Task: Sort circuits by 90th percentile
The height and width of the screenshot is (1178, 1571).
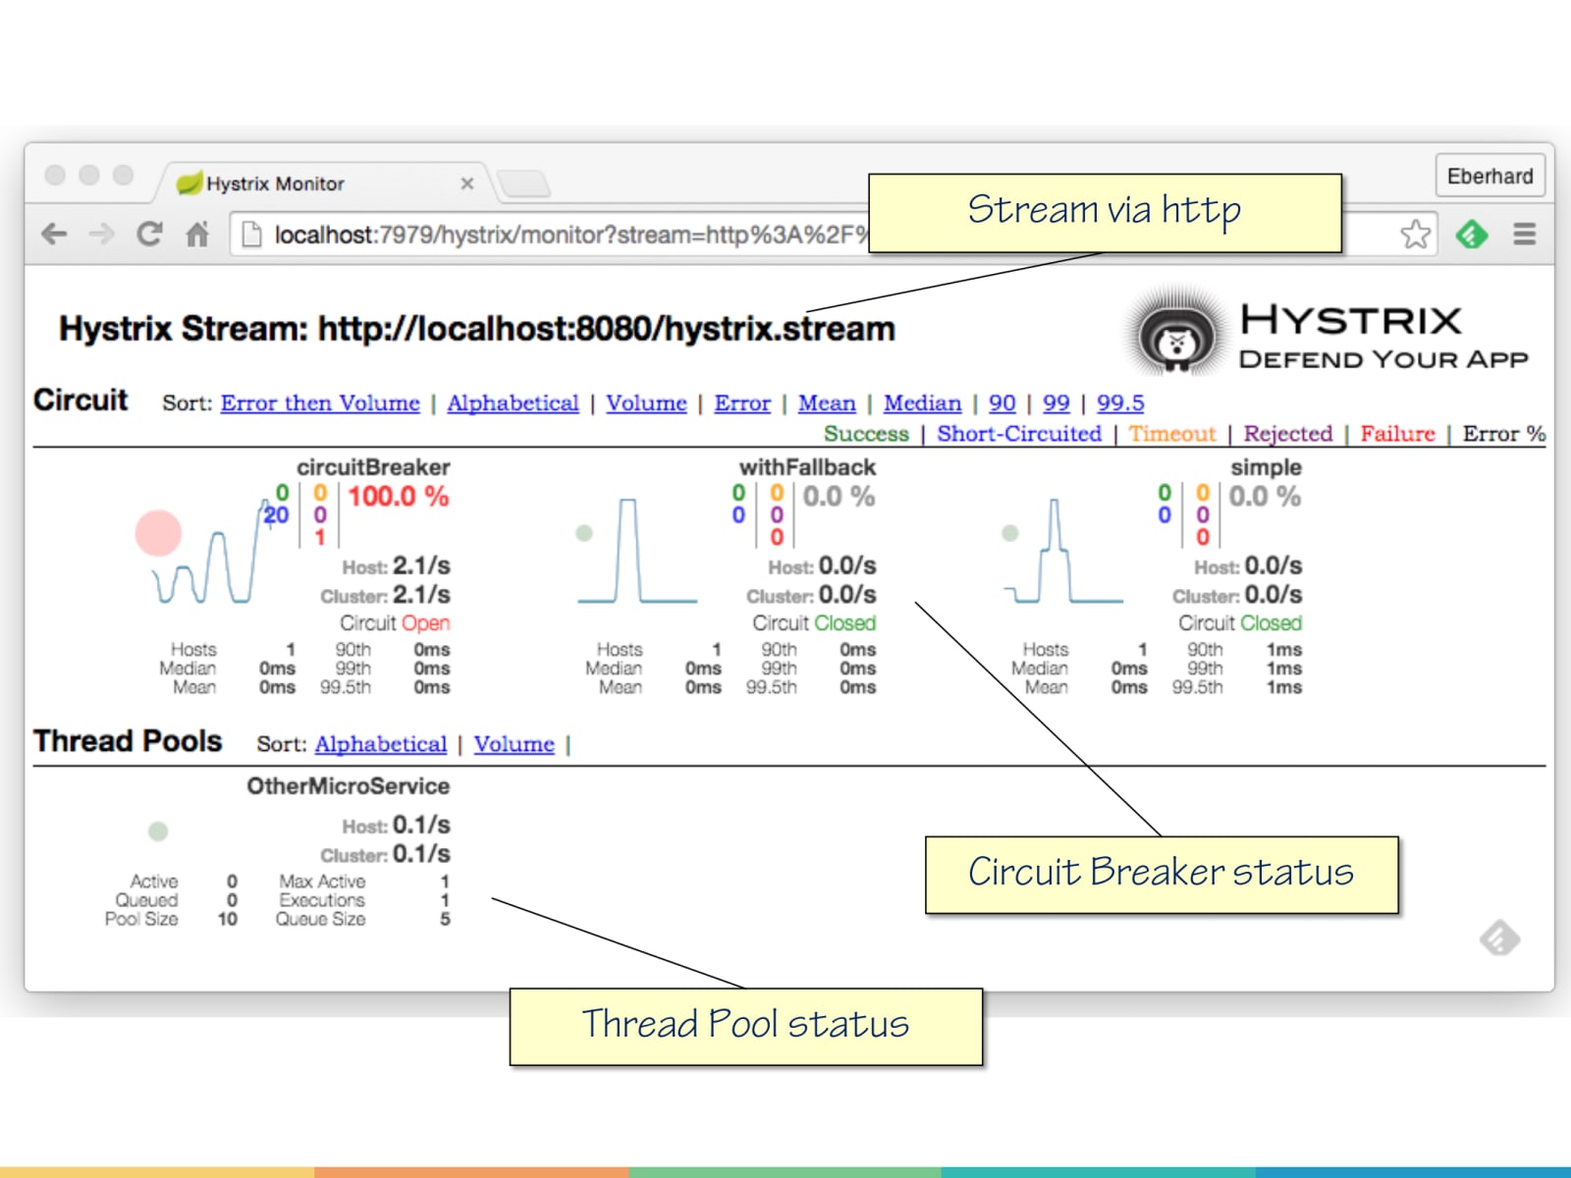Action: 1002,402
